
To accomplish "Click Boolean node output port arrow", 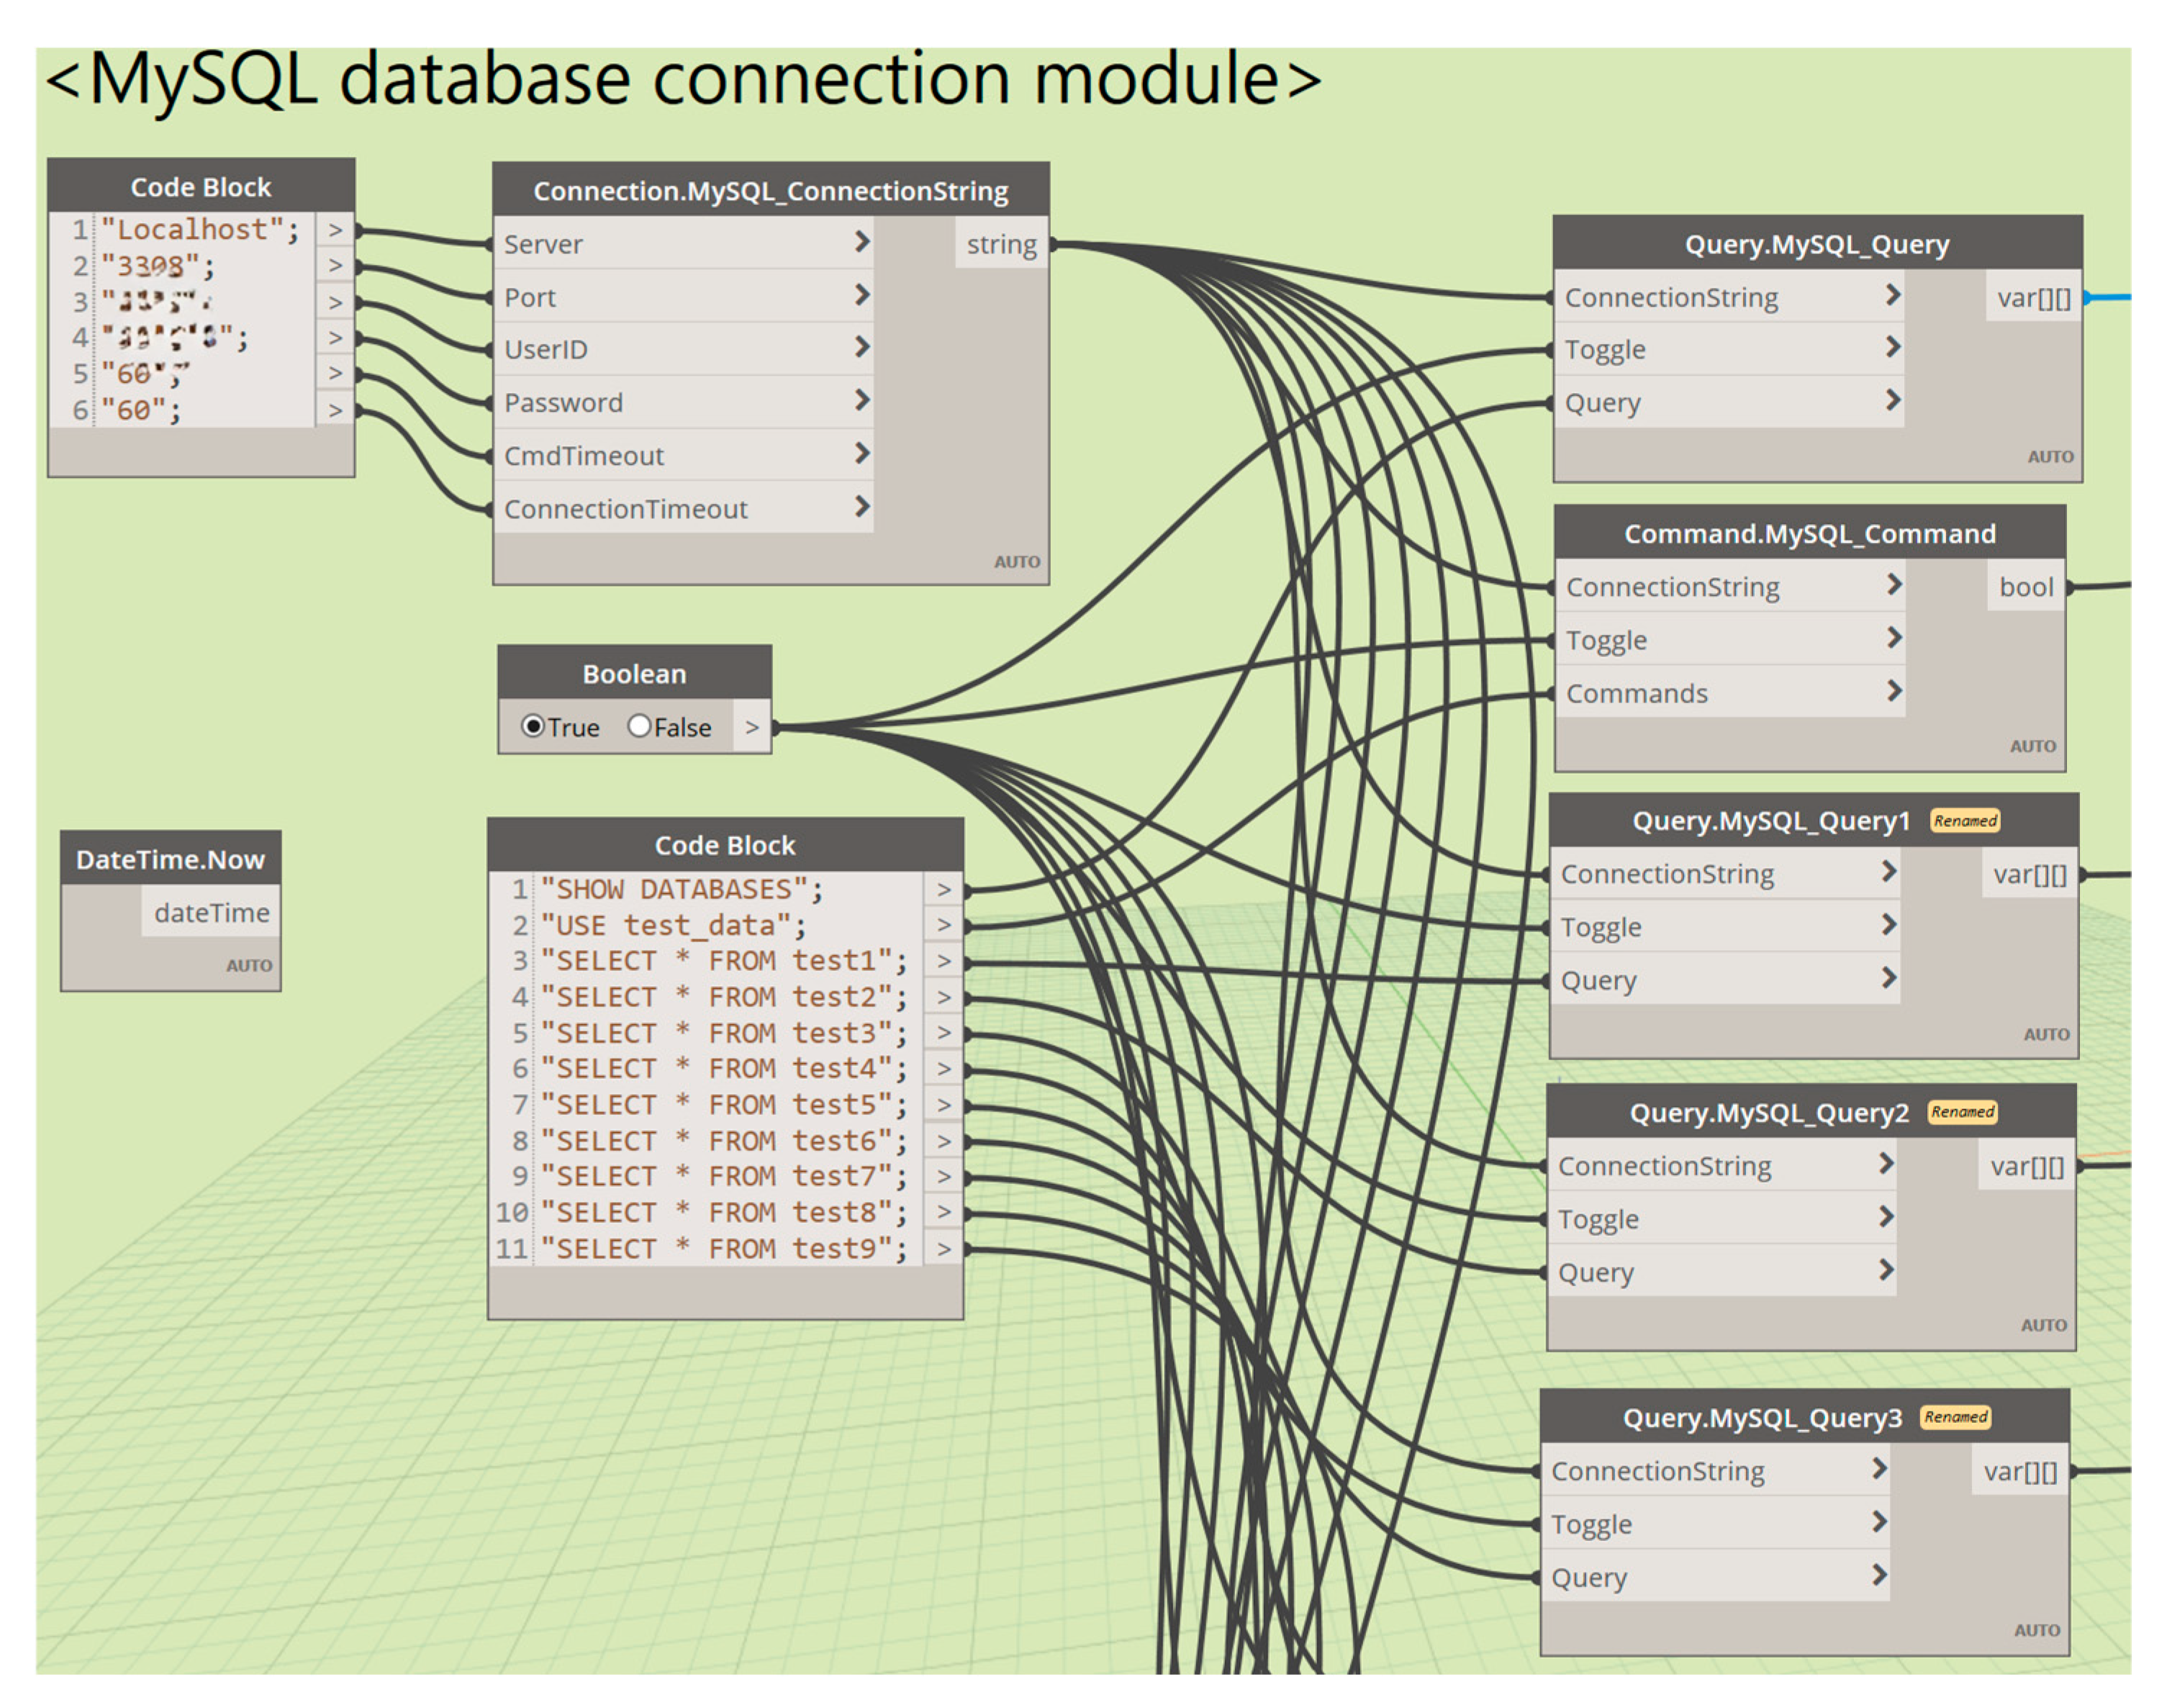I will (x=752, y=727).
